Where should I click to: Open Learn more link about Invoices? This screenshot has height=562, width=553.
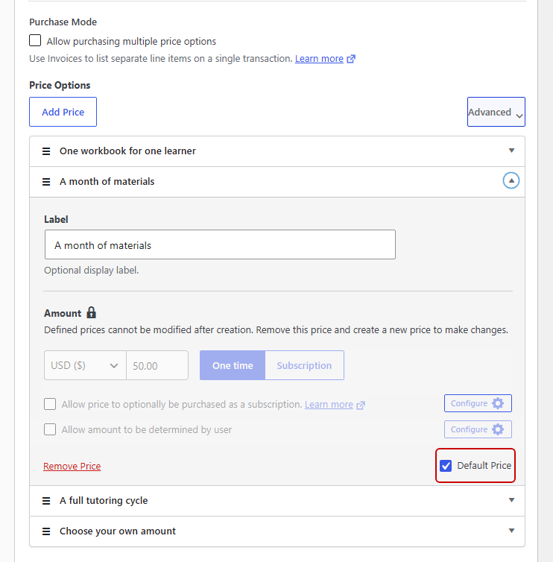(x=319, y=58)
